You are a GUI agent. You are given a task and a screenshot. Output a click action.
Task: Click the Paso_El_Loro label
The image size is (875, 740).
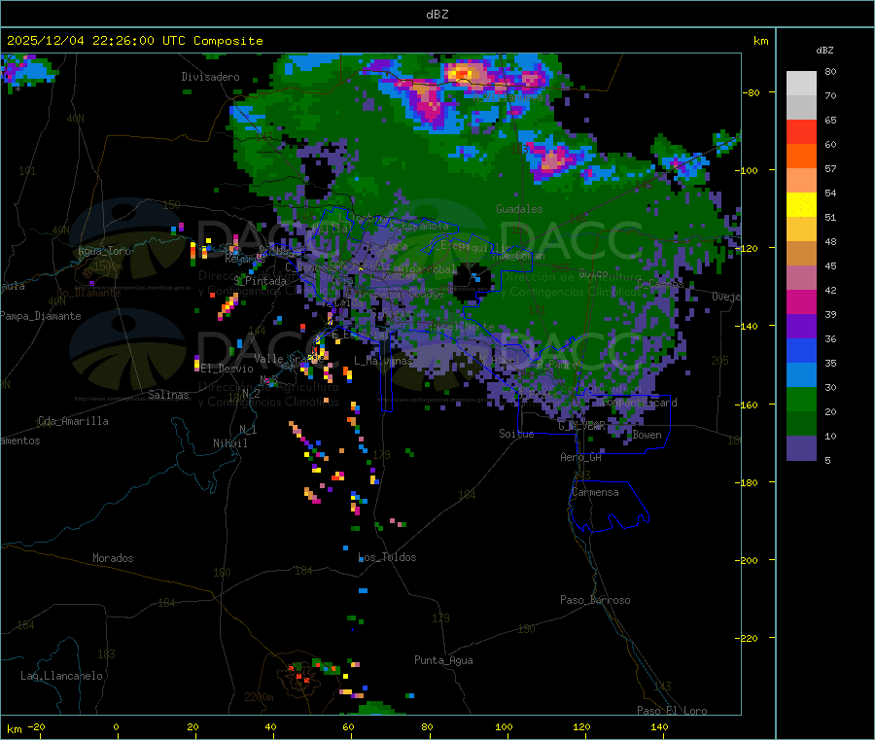coord(673,711)
